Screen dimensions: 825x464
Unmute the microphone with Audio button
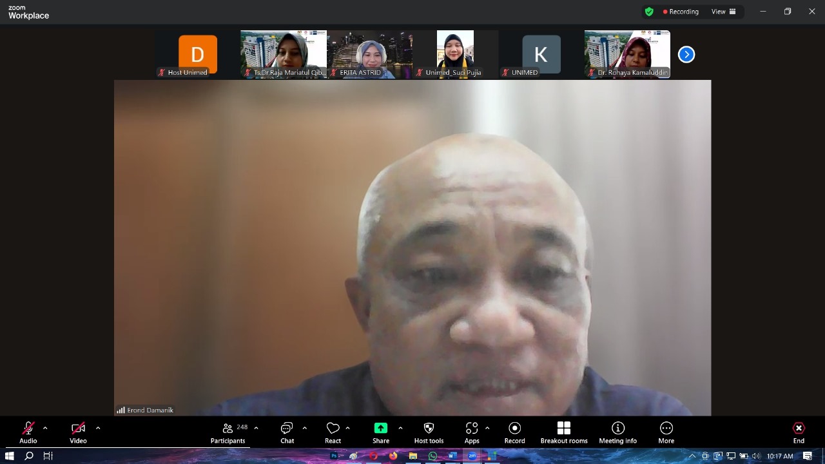28,429
